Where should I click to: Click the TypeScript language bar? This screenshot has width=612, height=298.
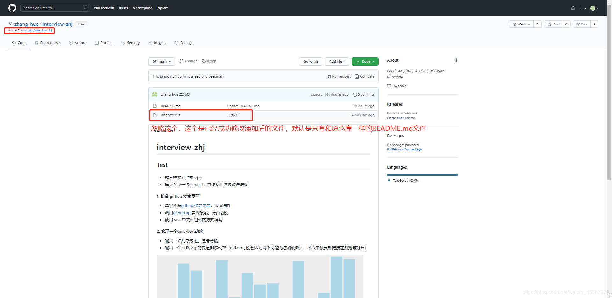[x=423, y=175]
